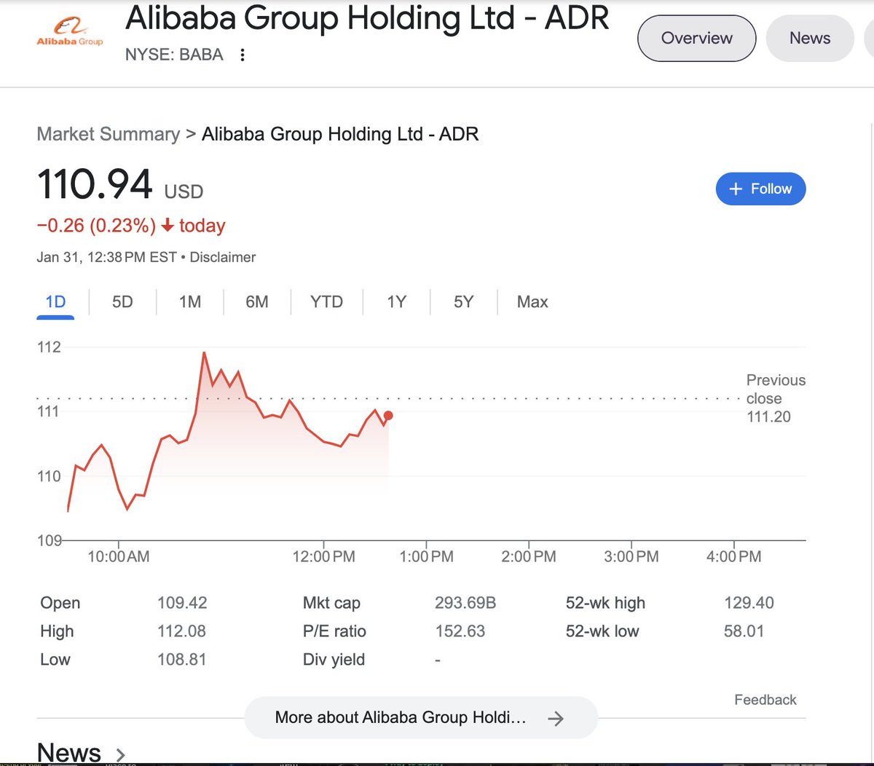This screenshot has height=766, width=874.
Task: Switch to the Overview tab
Action: [x=696, y=39]
